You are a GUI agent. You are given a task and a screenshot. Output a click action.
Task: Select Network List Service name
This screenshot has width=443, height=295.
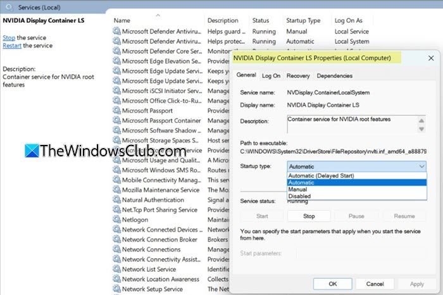coord(149,269)
